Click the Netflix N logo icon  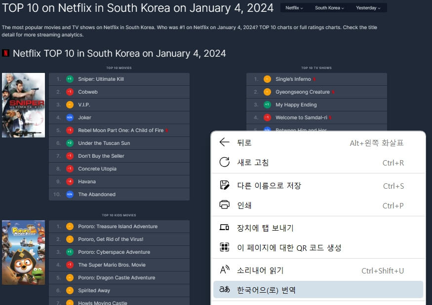[6, 53]
